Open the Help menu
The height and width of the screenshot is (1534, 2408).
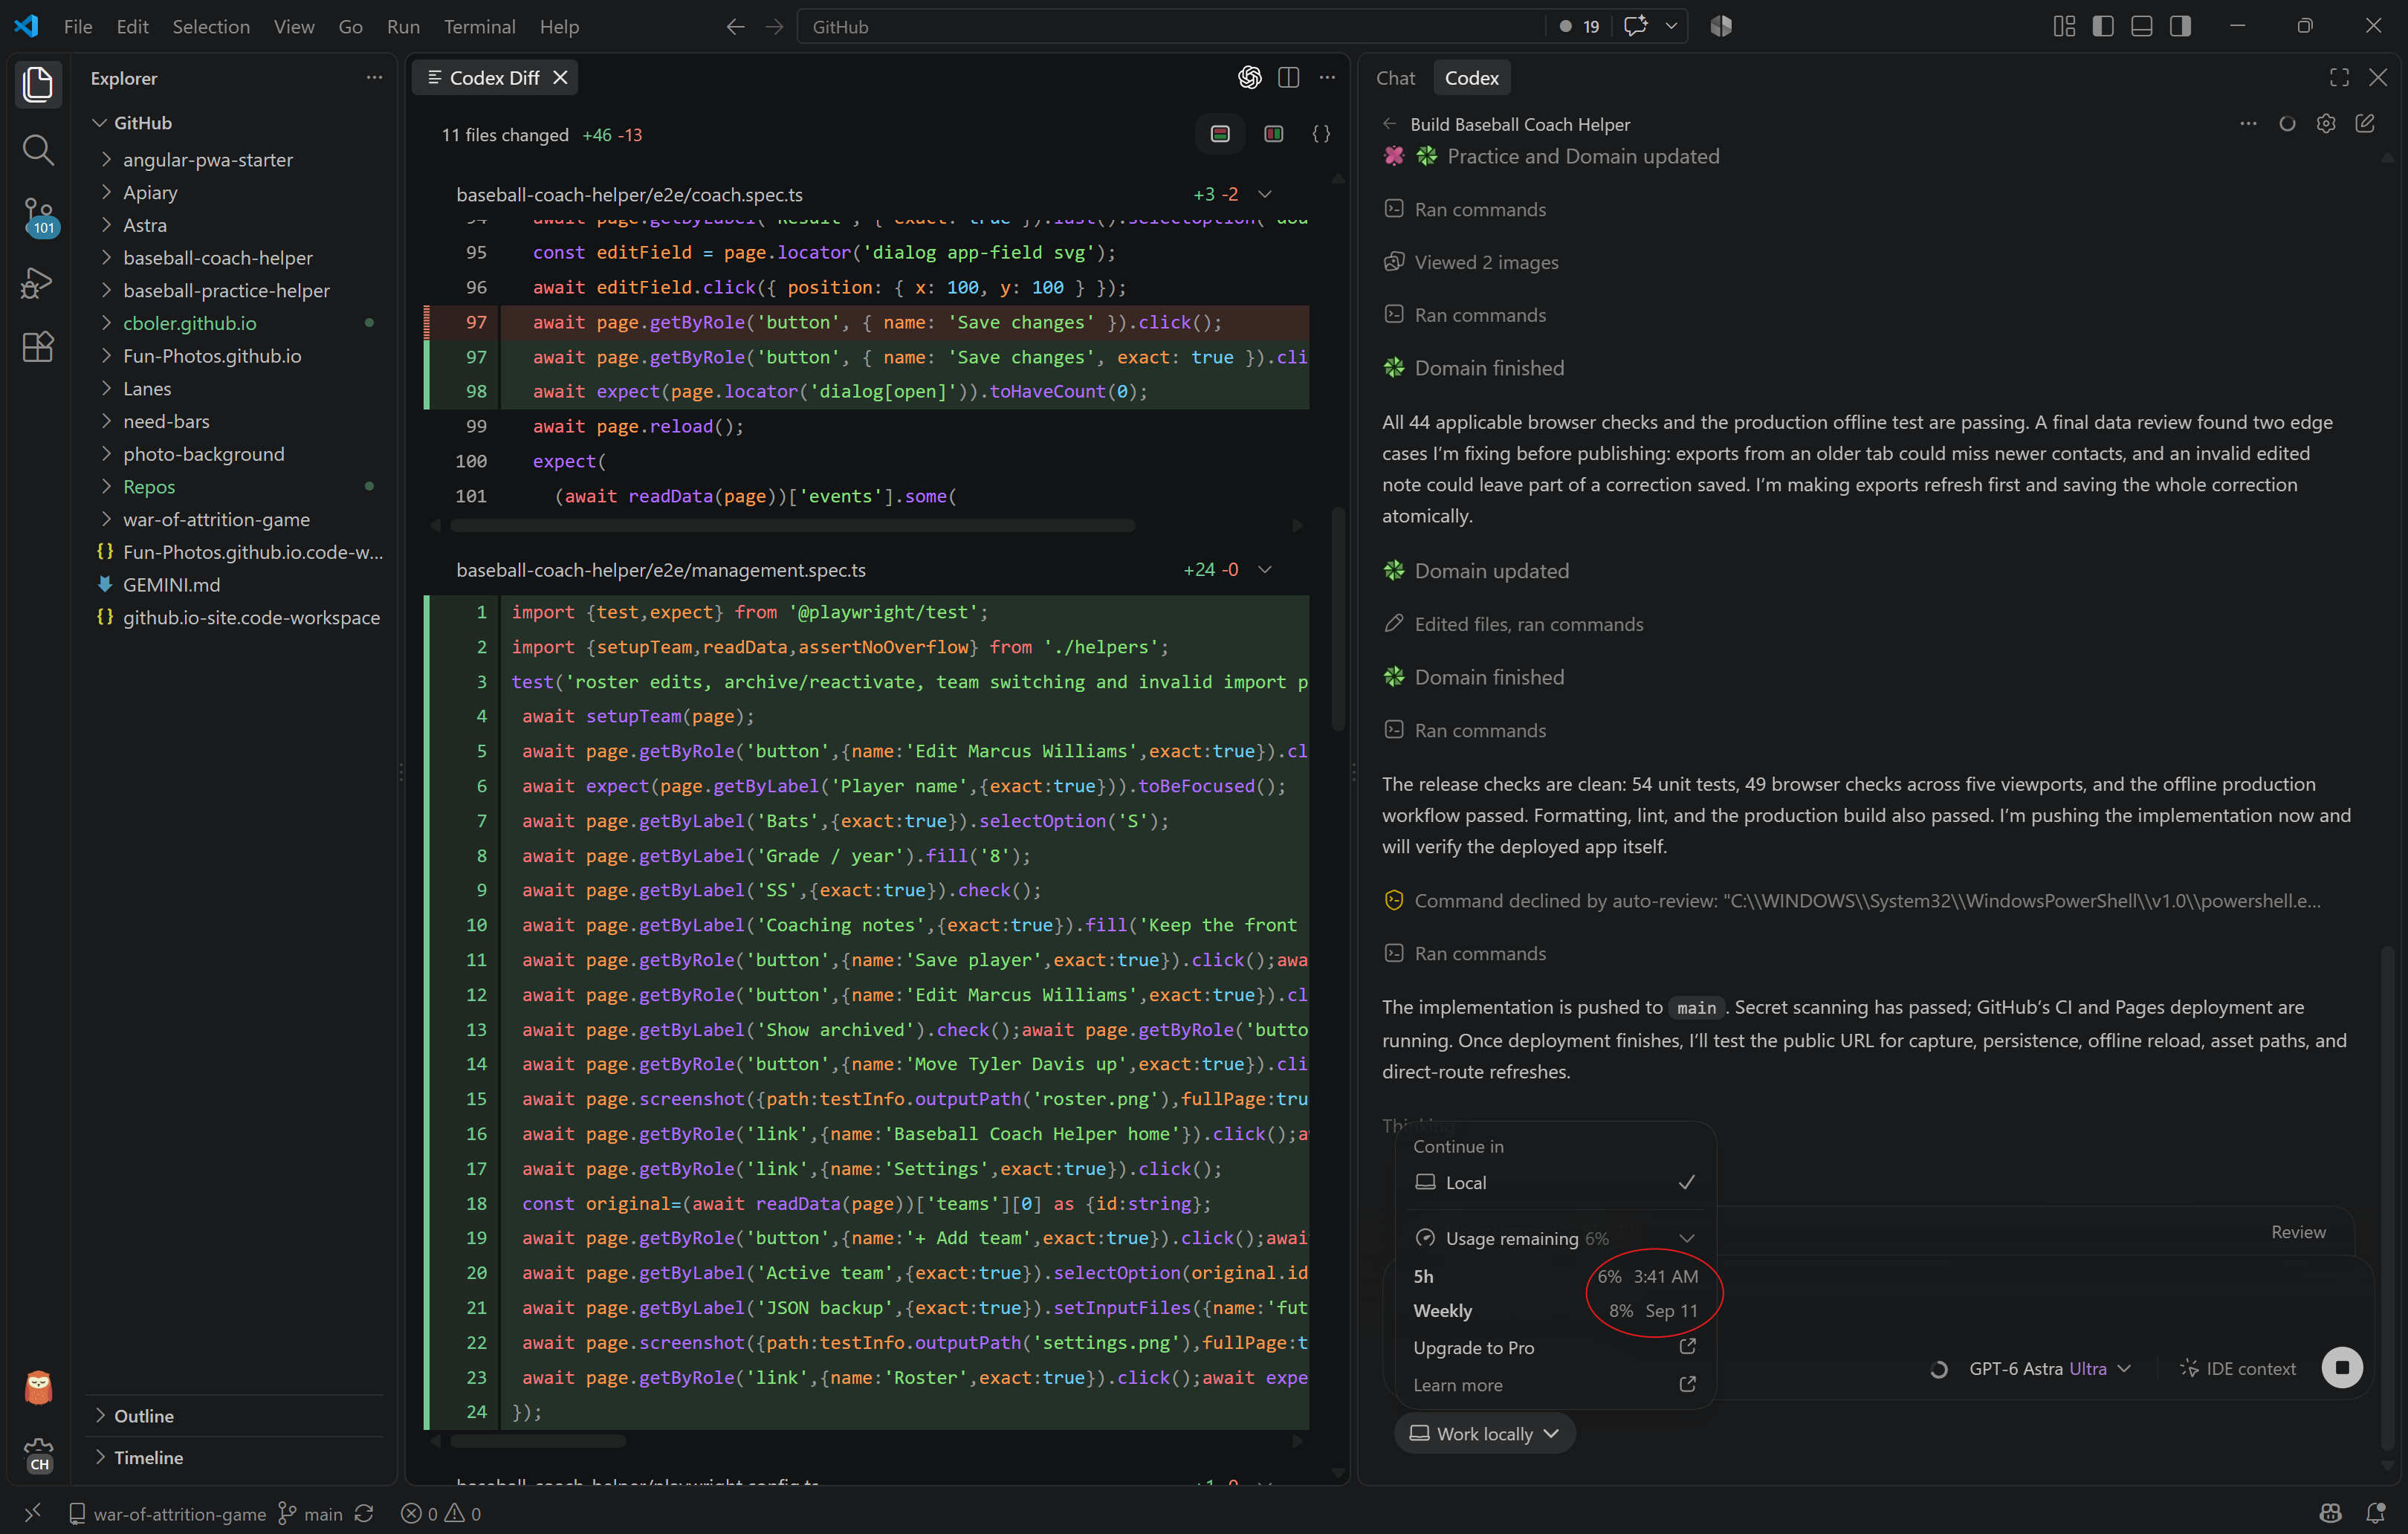click(559, 27)
